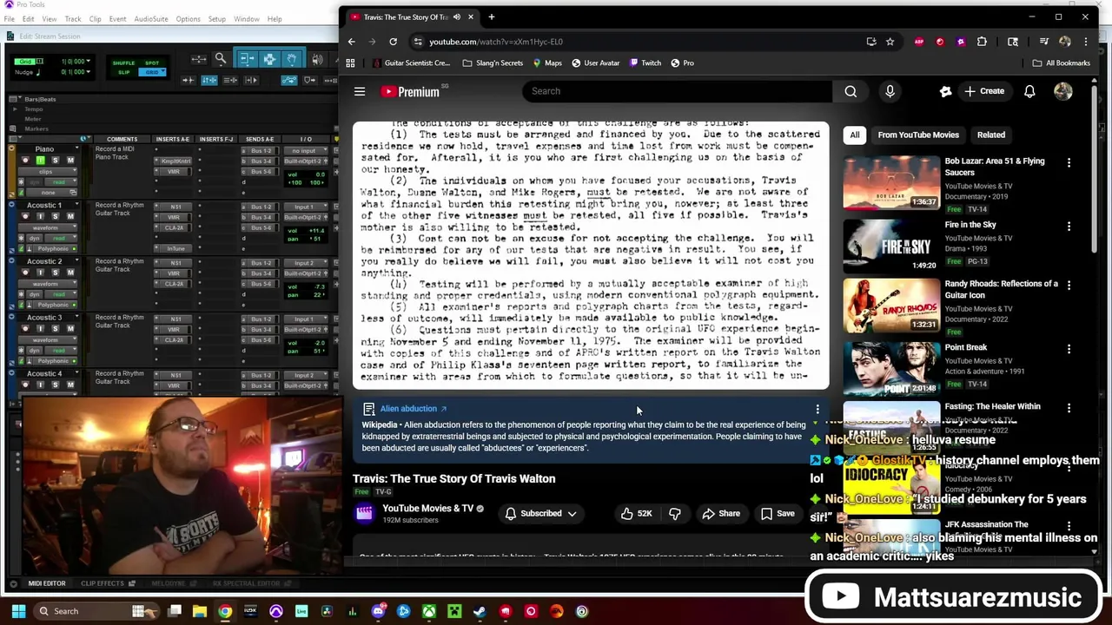Open the Track menu in Pro Tools
This screenshot has height=625, width=1112.
tap(72, 19)
